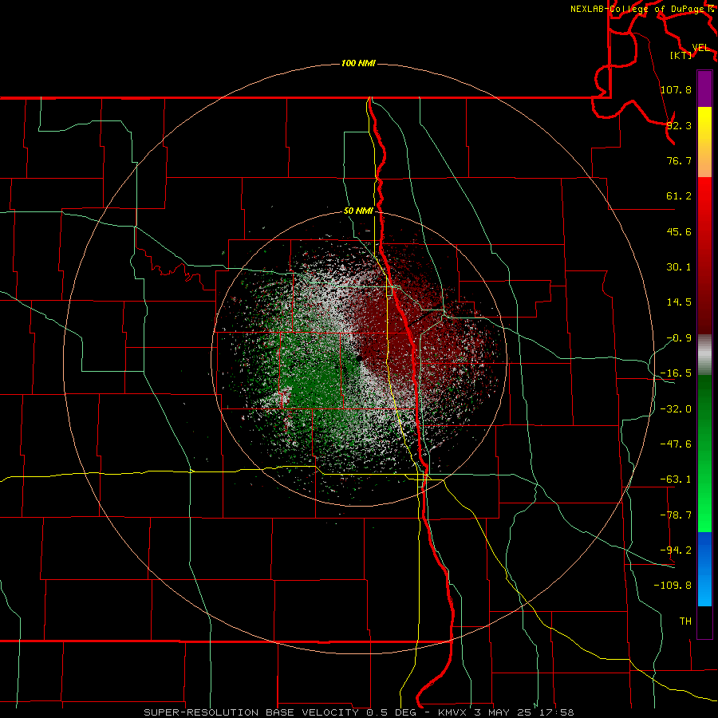Click the red segment of the velocity color bar
This screenshot has height=718, width=718.
click(x=704, y=255)
